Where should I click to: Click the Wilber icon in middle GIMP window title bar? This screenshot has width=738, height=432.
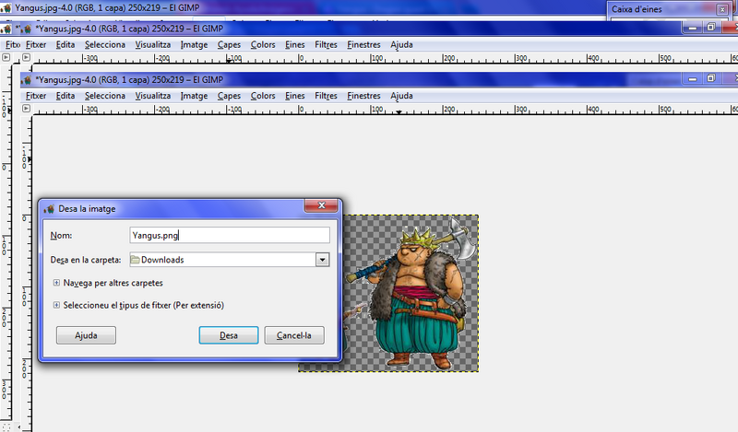26,29
